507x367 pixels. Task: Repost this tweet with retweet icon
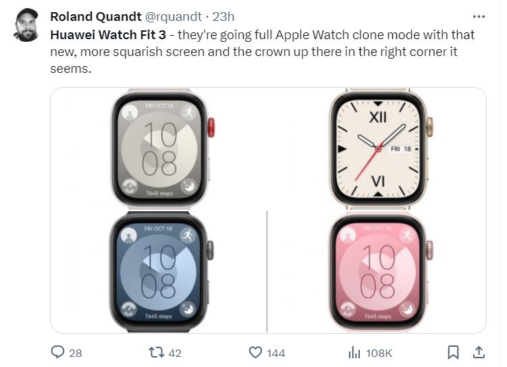pyautogui.click(x=155, y=352)
